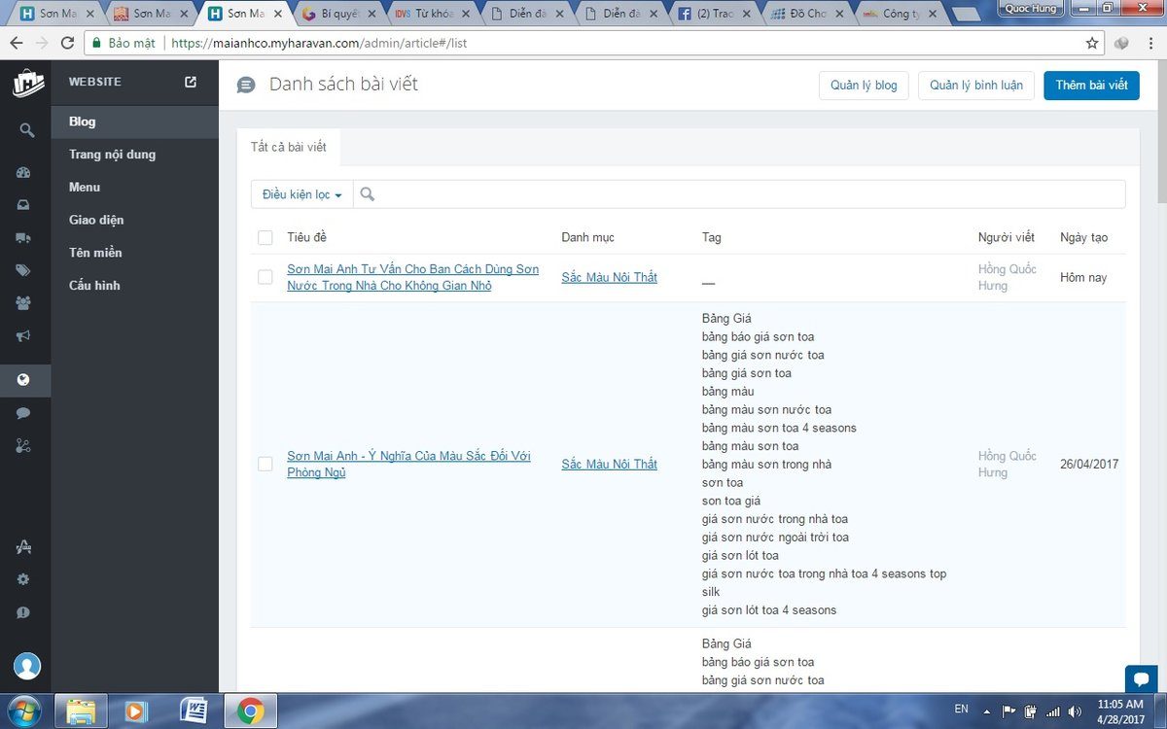Click the Quản lý blog button
The image size is (1167, 729).
[x=864, y=86]
